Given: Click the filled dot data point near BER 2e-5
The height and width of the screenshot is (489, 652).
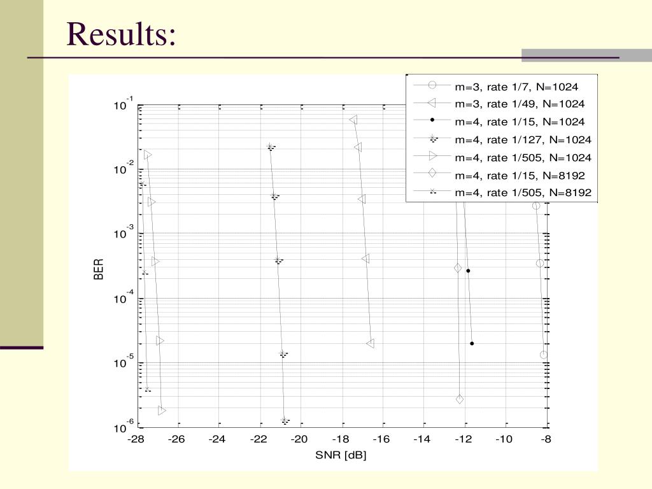Looking at the screenshot, I should [x=472, y=343].
